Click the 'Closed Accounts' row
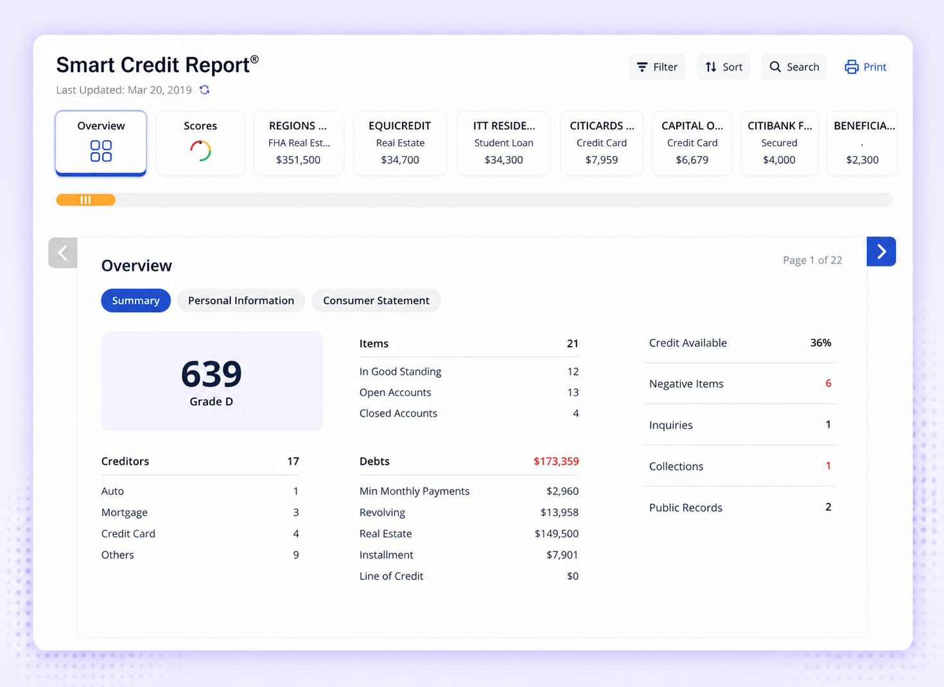The height and width of the screenshot is (687, 944). [469, 413]
